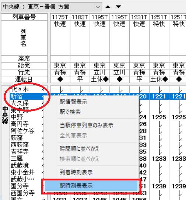Screen dimensions: 186x200
Task: Click the up arrow next to line dropdown
Action: coord(108,7)
